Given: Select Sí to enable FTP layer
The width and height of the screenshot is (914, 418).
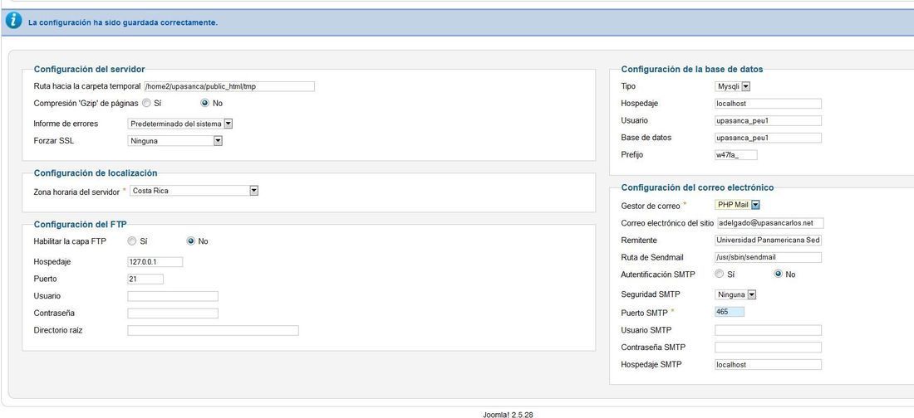Looking at the screenshot, I should [x=132, y=241].
